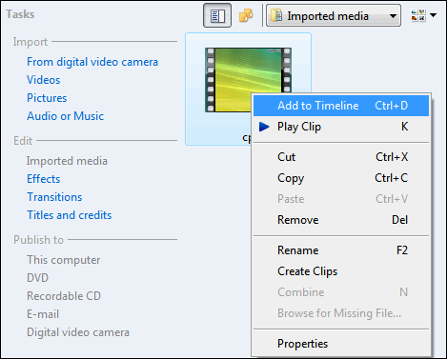
Task: Click Combine in the context menu
Action: 341,292
